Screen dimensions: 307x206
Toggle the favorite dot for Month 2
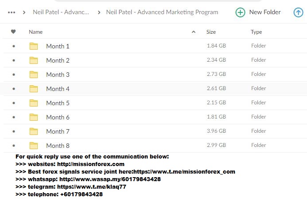coord(14,60)
